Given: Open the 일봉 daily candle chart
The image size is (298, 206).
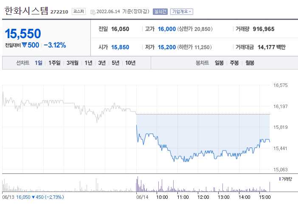Looking at the screenshot, I should point(219,63).
